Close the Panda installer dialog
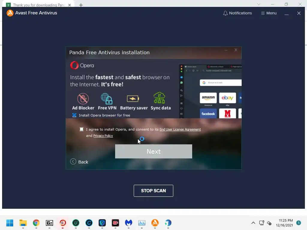Viewport: 307px width, 230px height. click(x=236, y=50)
